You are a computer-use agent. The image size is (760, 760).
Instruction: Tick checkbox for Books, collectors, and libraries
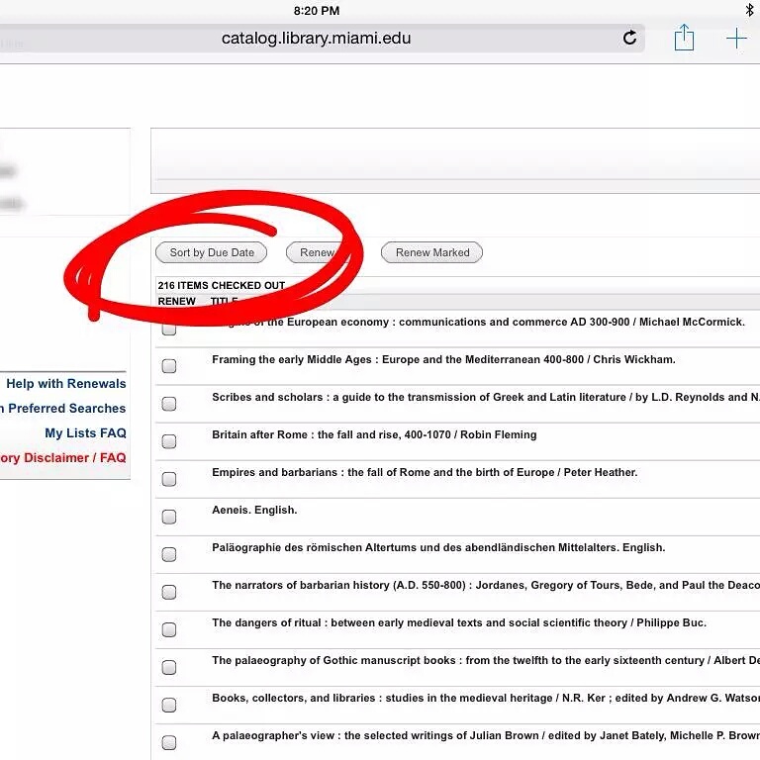[x=169, y=705]
